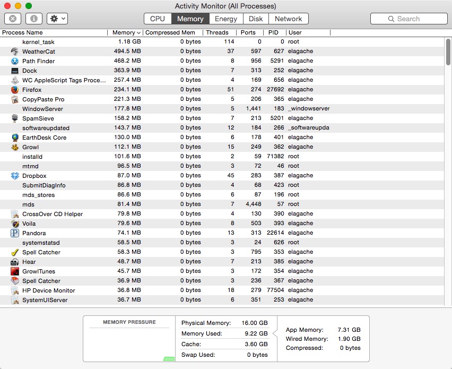Click the checkmark Spell Catcher icon (58.3 MB)
Image resolution: width=452 pixels, height=369 pixels.
[15, 252]
